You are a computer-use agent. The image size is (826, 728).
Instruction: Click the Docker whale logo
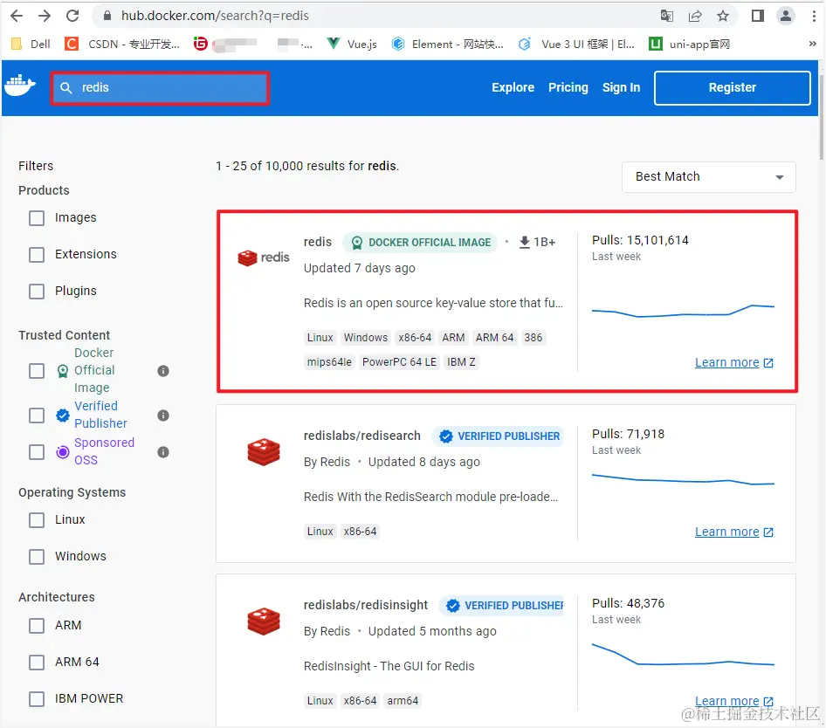20,86
